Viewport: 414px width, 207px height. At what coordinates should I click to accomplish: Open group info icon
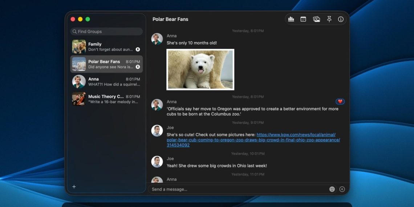pyautogui.click(x=341, y=19)
